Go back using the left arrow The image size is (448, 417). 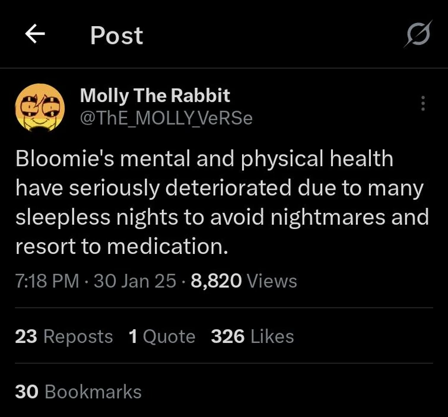(x=35, y=36)
